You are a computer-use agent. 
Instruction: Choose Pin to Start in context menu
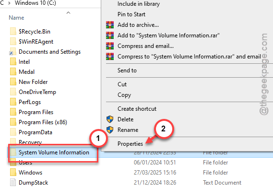[131, 14]
